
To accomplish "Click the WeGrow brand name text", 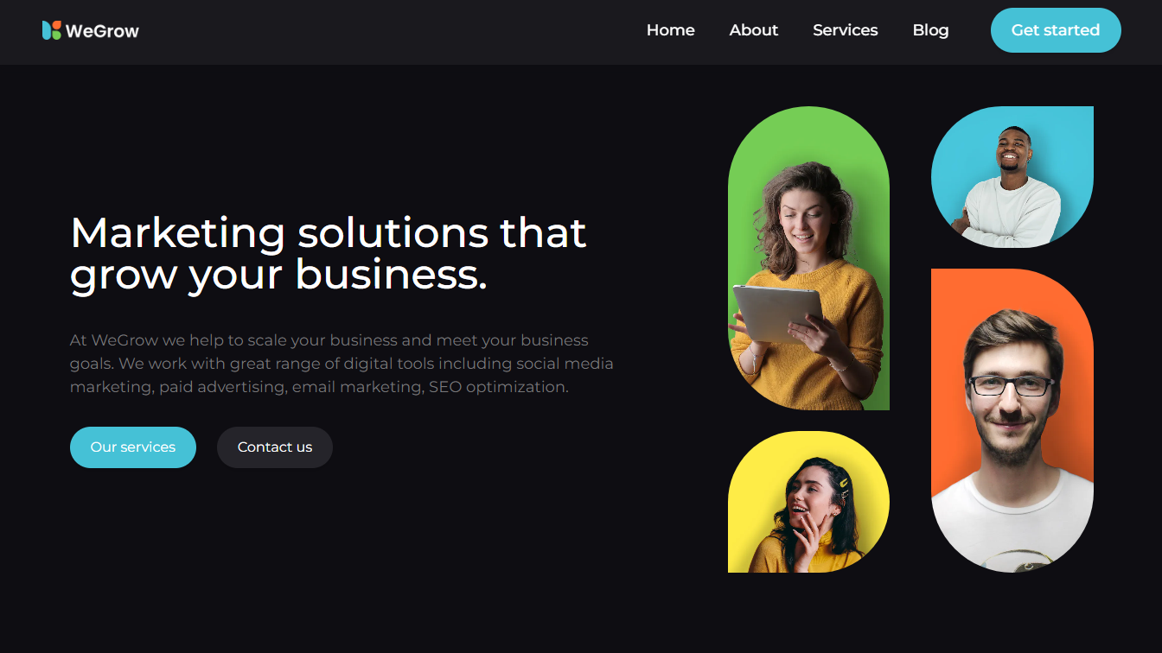I will tap(102, 31).
